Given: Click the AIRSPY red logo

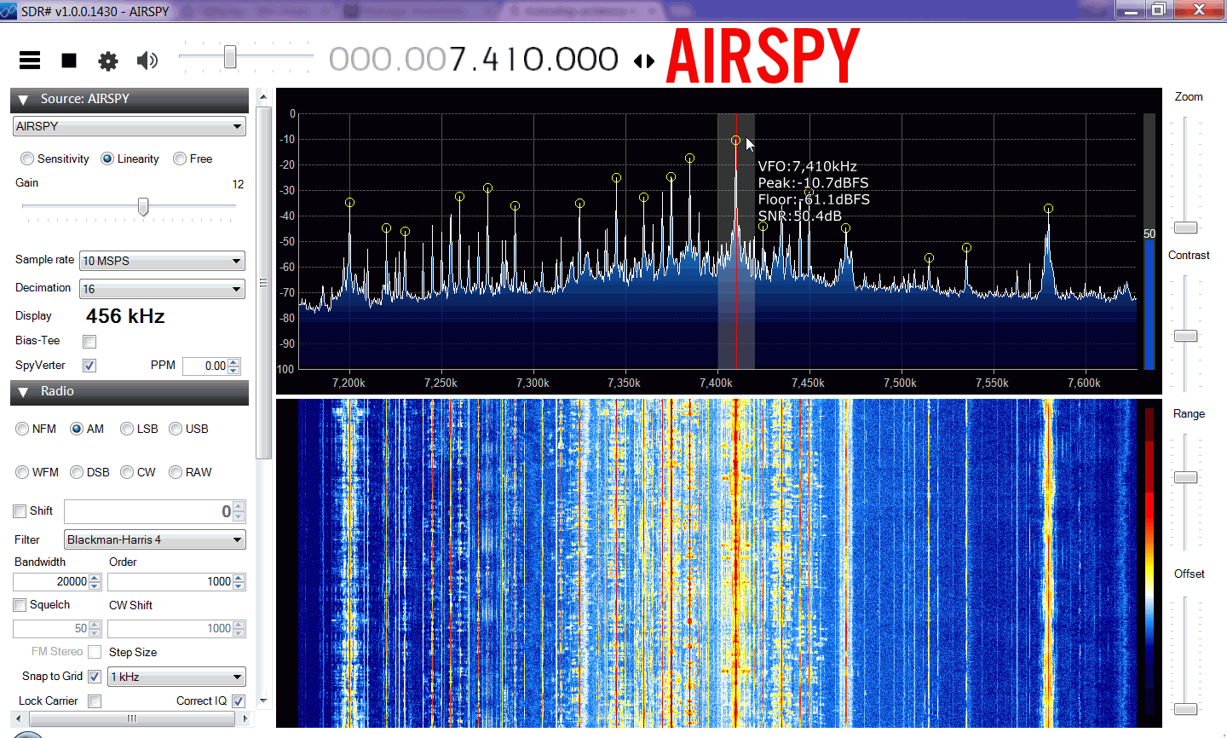Looking at the screenshot, I should (x=763, y=57).
